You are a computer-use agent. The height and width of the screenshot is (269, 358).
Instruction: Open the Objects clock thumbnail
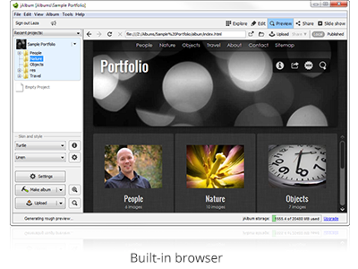coord(297,167)
